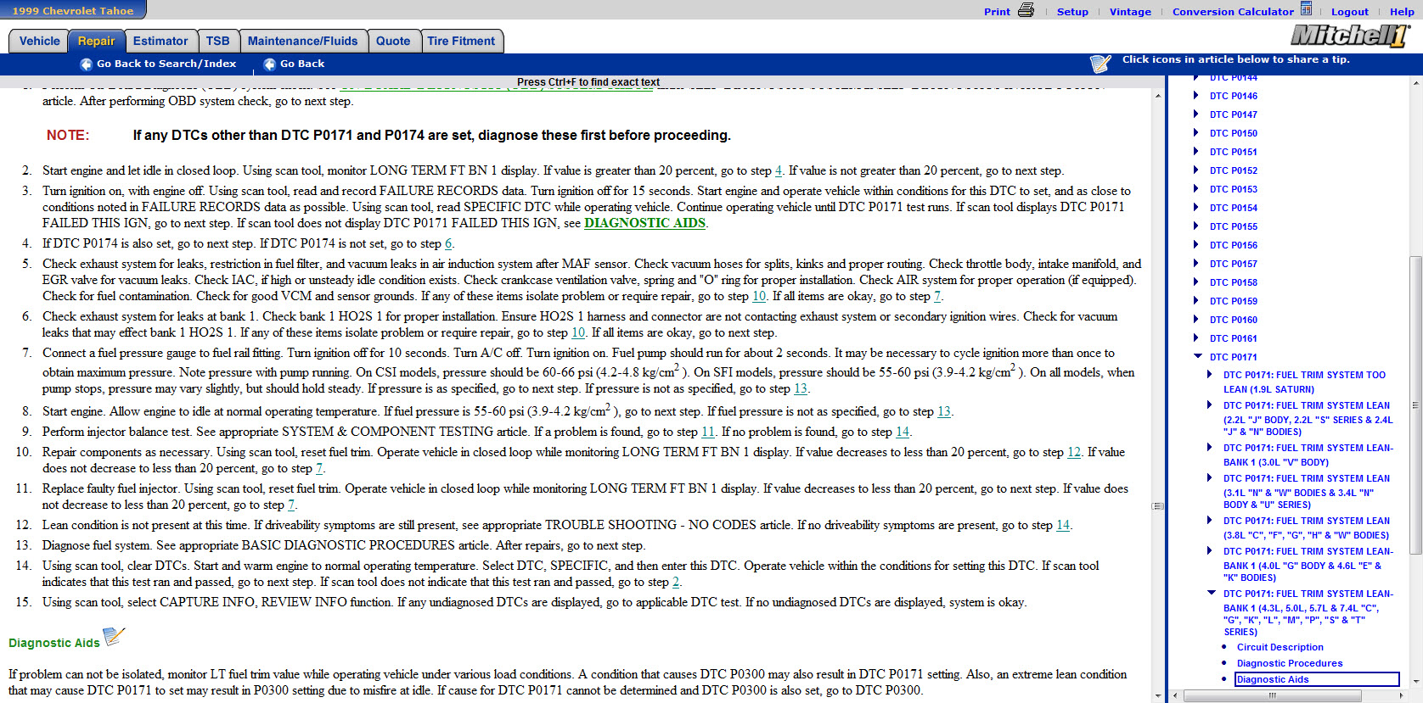
Task: Open the Help link
Action: coord(1402,12)
